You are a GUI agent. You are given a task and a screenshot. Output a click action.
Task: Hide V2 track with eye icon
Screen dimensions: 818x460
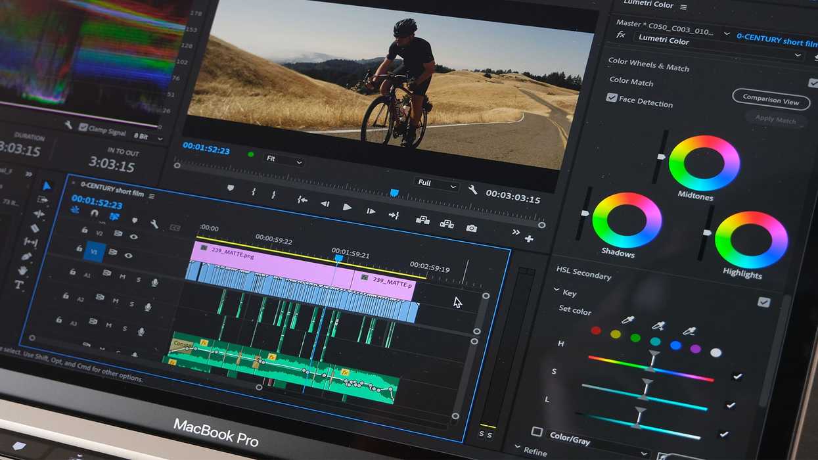(134, 237)
